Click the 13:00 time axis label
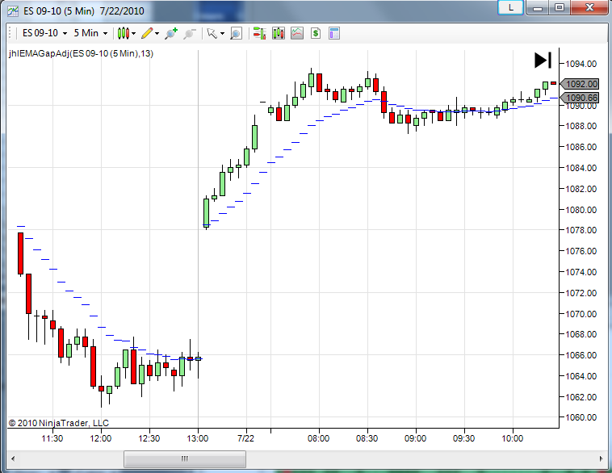Screen dimensions: 612x473 click(x=198, y=438)
